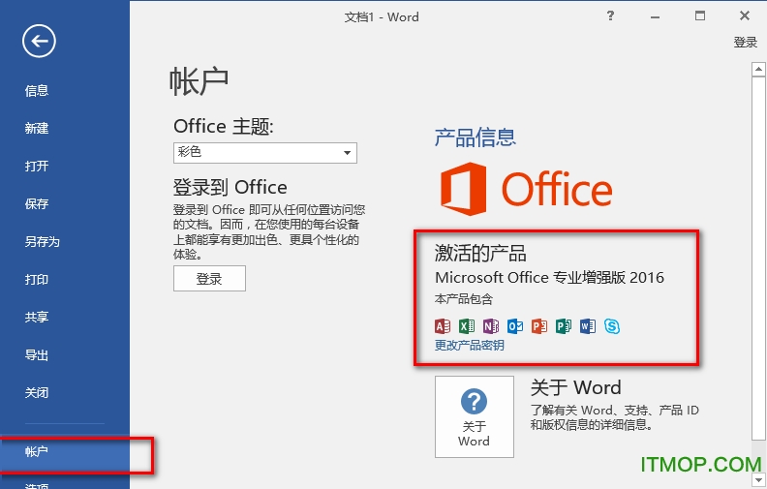
Task: Go to 另存为 in the left menu
Action: click(x=43, y=242)
